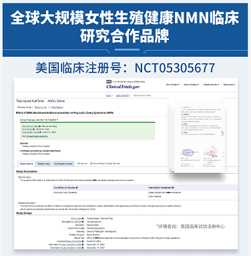Click the Last Update Posted info icon
This screenshot has width=251, height=256.
(41, 132)
